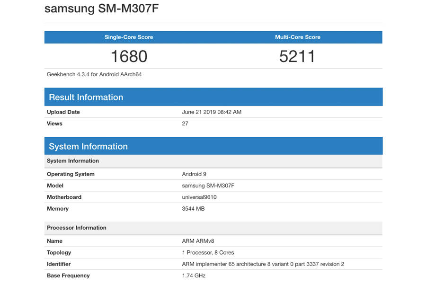
Task: Select the Android 9 operating system value
Action: [x=194, y=174]
